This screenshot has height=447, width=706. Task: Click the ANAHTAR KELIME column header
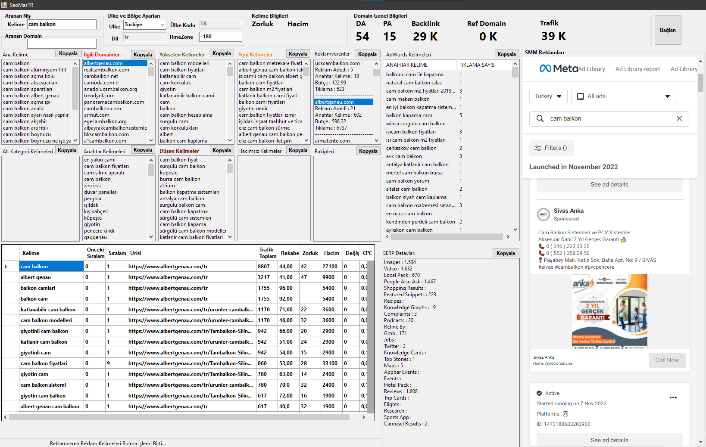420,65
